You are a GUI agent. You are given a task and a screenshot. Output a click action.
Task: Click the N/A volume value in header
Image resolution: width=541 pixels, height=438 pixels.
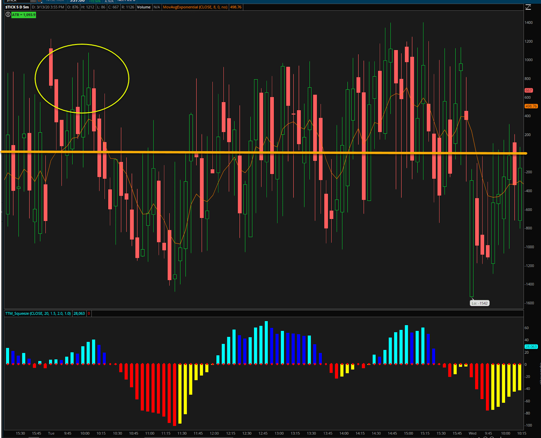coord(157,7)
